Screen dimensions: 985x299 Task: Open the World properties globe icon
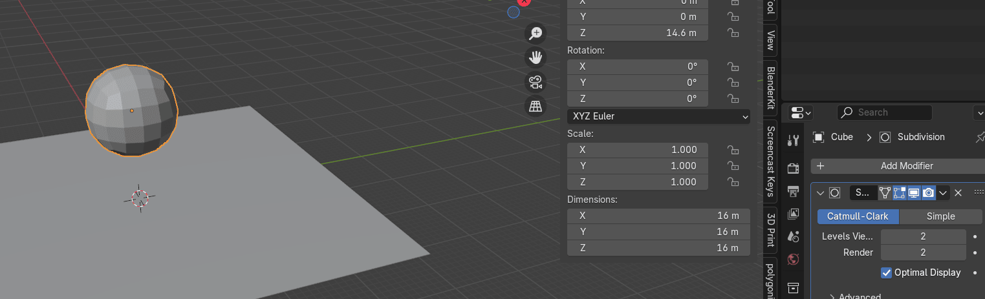tap(794, 260)
